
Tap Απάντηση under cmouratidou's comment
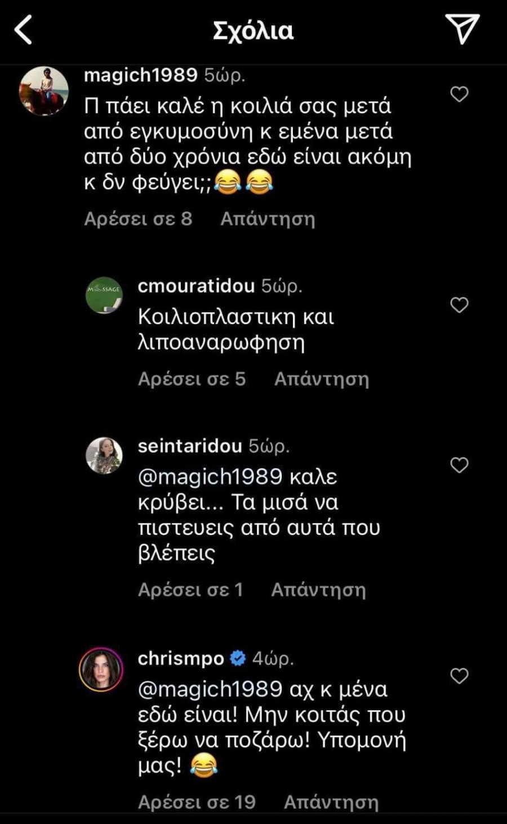[321, 379]
